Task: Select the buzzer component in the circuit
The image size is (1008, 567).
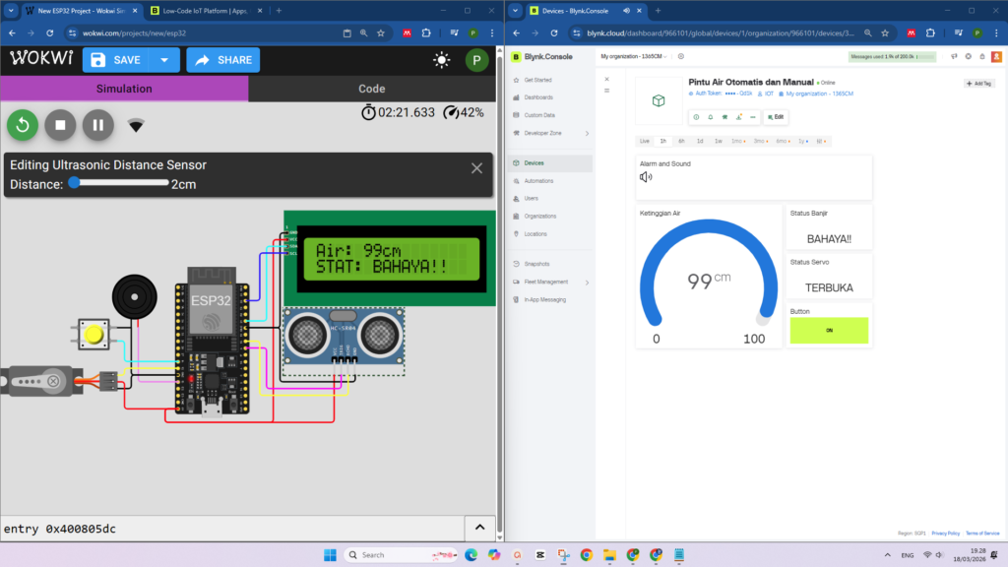Action: pos(134,297)
